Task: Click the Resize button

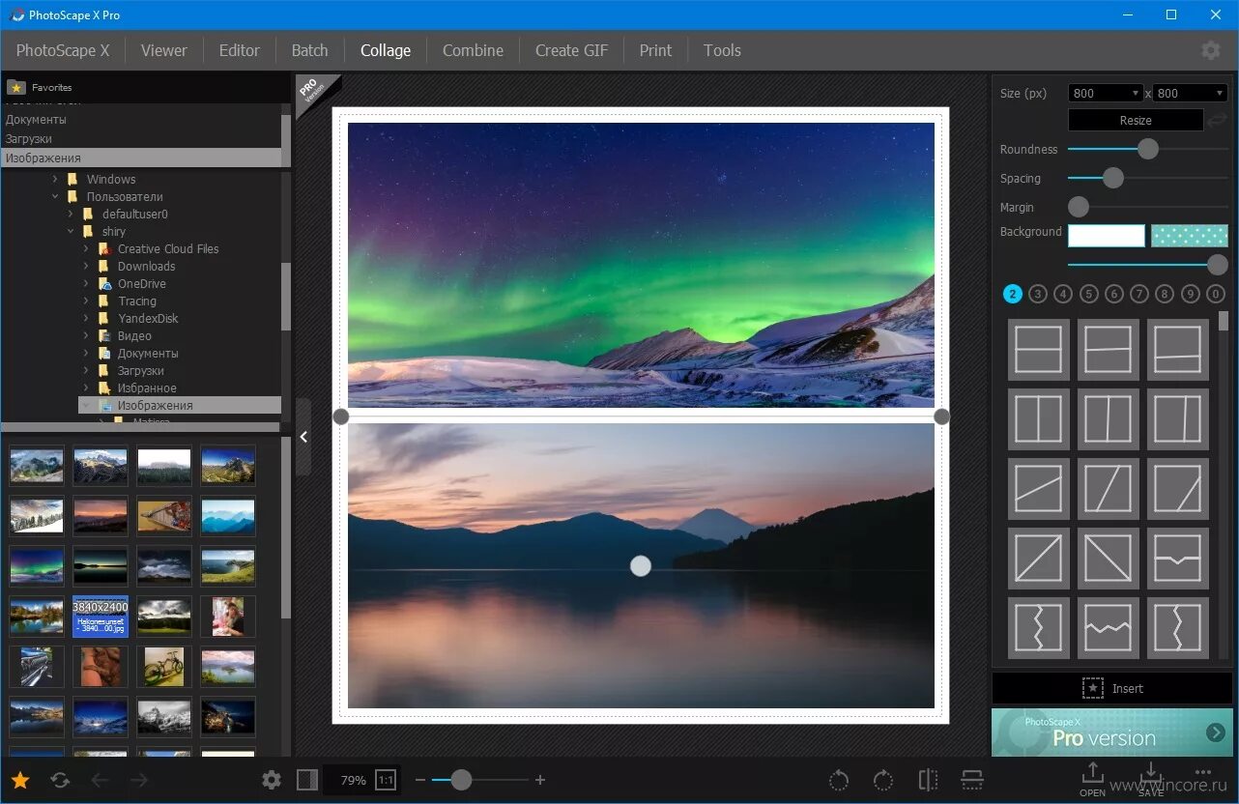Action: (1135, 119)
